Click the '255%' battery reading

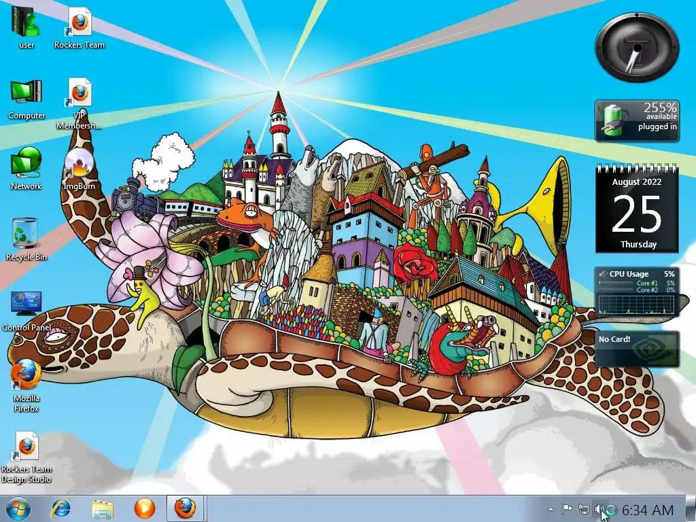660,107
